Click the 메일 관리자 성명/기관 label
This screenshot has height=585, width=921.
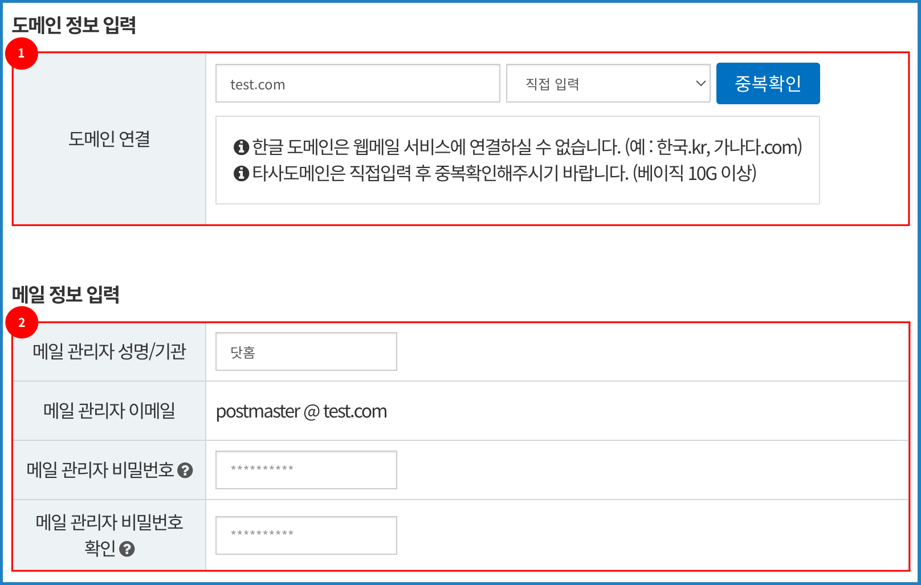[109, 351]
